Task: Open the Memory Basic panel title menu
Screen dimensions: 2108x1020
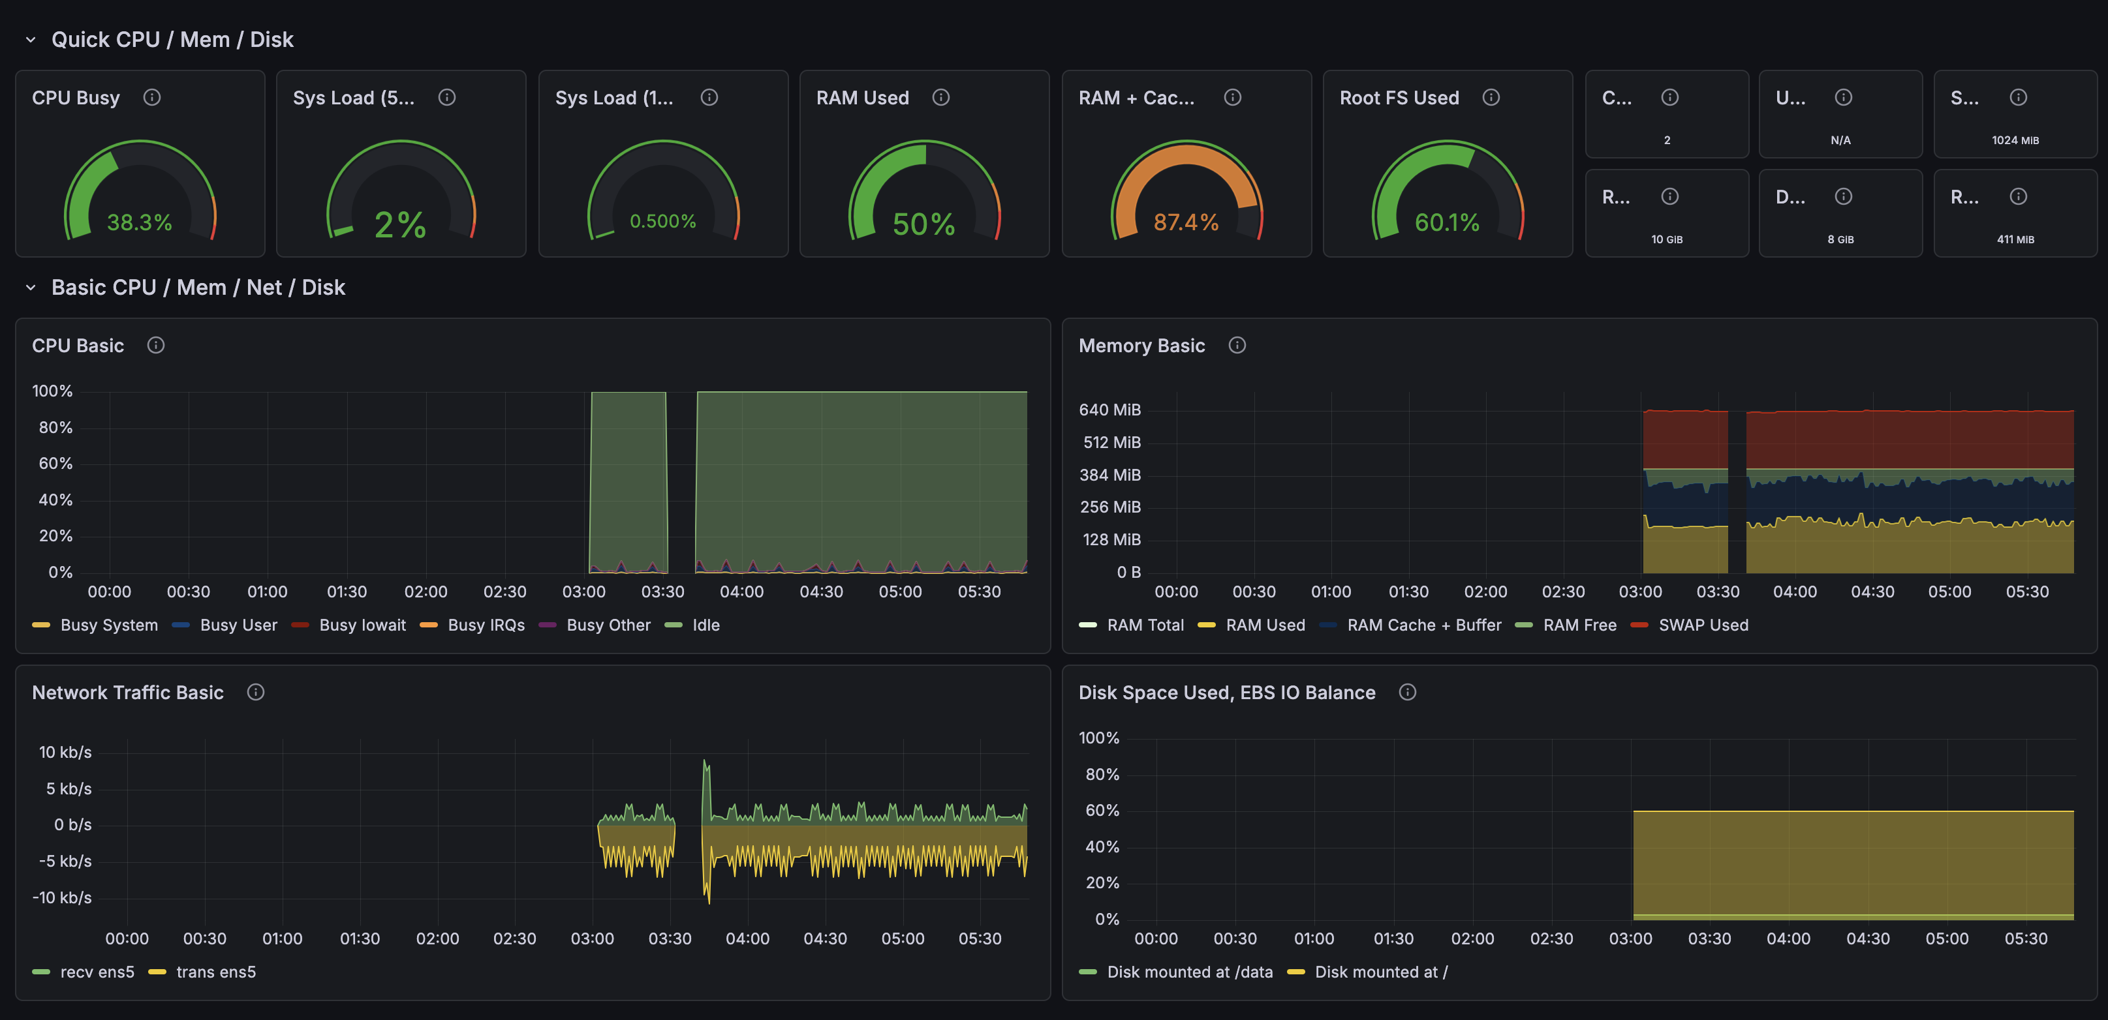Action: [1141, 345]
